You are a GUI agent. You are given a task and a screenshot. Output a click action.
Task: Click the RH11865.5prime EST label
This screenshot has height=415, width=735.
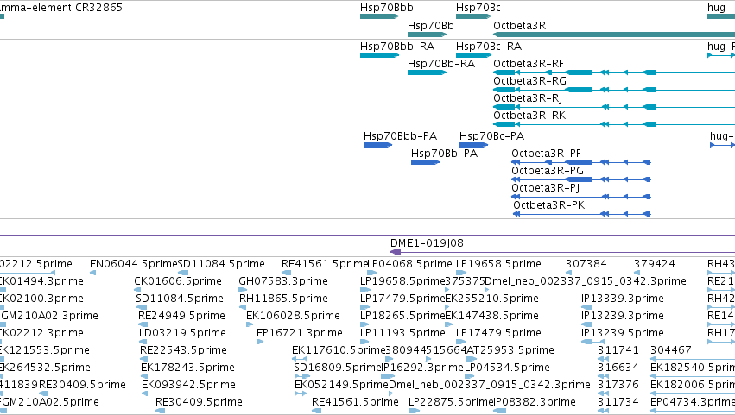coord(283,299)
